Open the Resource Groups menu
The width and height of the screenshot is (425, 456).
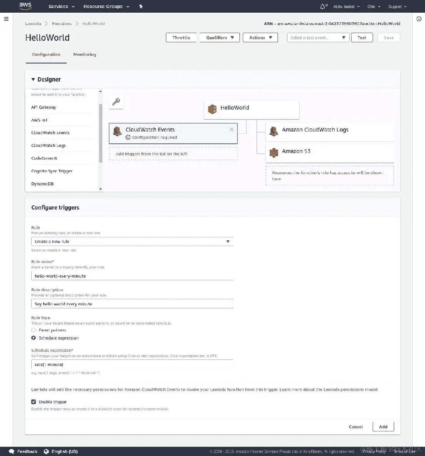pos(106,7)
